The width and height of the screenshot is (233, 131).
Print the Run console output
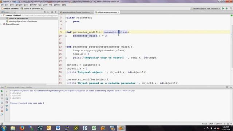click(7, 106)
